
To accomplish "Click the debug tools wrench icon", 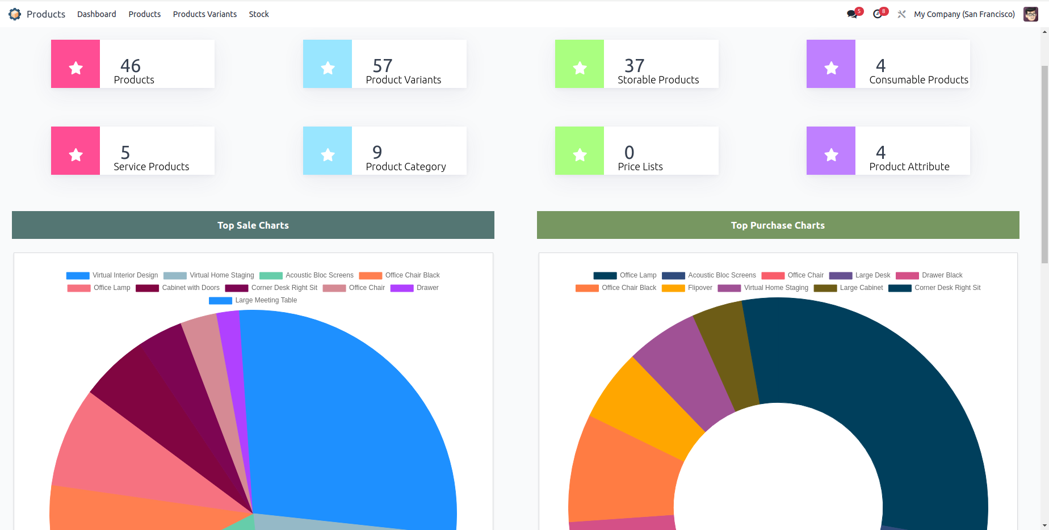I will coord(901,14).
